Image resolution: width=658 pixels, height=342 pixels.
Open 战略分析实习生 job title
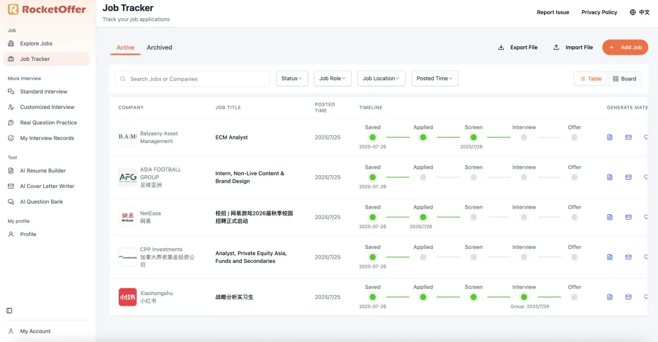coord(234,297)
